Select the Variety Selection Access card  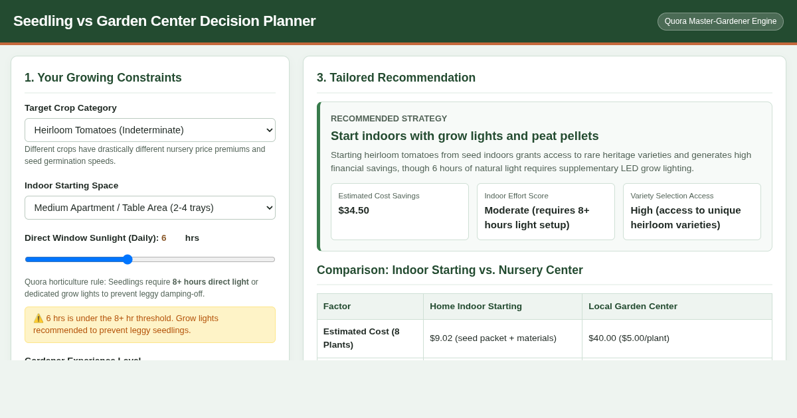click(x=692, y=212)
